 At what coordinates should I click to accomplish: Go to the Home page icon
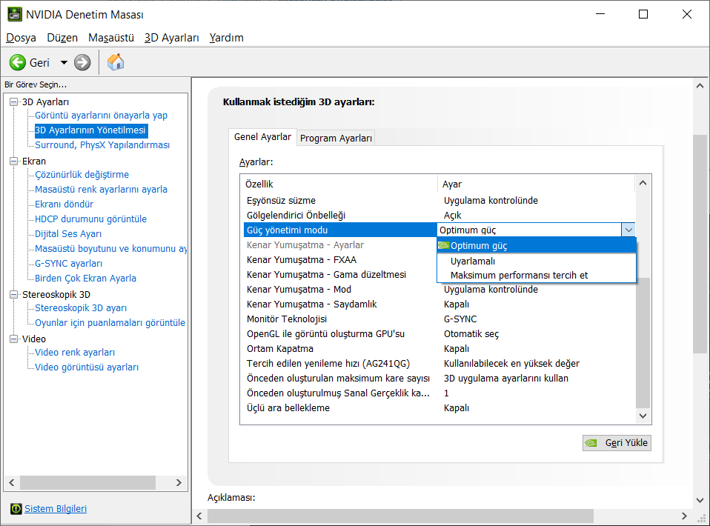116,62
